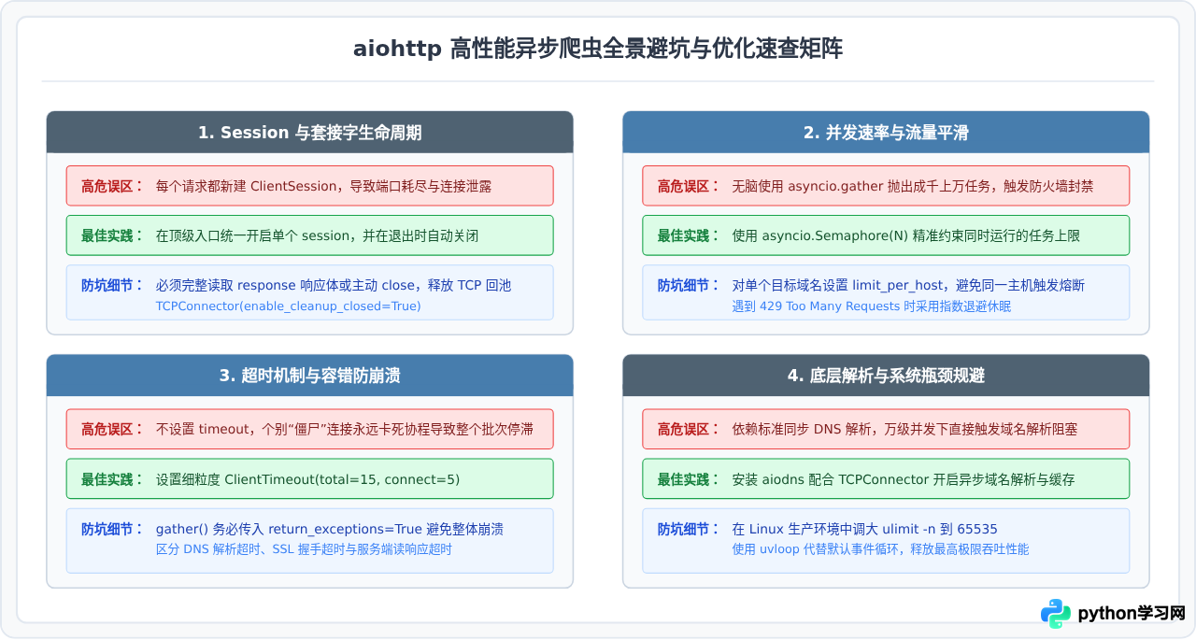This screenshot has height=640, width=1196.
Task: Click text 'gather() 务必传入 return_exceptions=True 避免整体崩溃'
Action: tap(330, 528)
